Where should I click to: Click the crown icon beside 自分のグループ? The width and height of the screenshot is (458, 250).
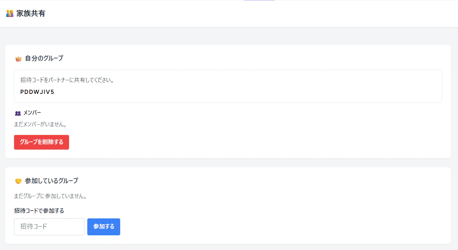pyautogui.click(x=18, y=59)
